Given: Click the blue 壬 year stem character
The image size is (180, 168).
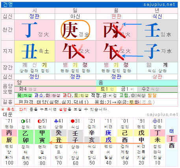Looking at the screenshot, I should (152, 30).
